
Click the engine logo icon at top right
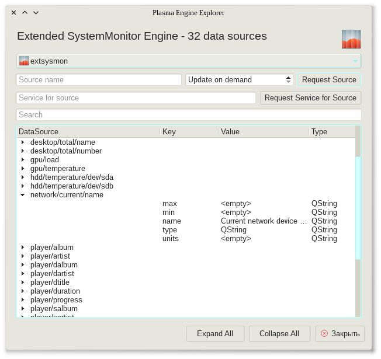point(351,39)
